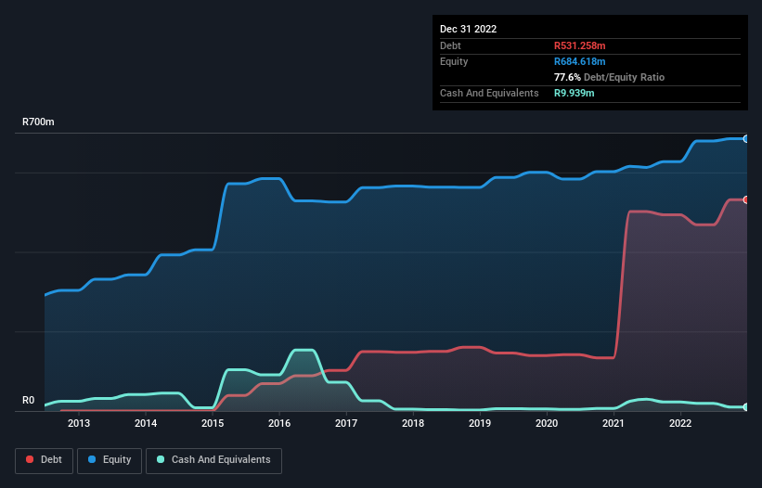Click the Dec 31 2022 tooltip date
This screenshot has height=488, width=762.
pos(468,29)
